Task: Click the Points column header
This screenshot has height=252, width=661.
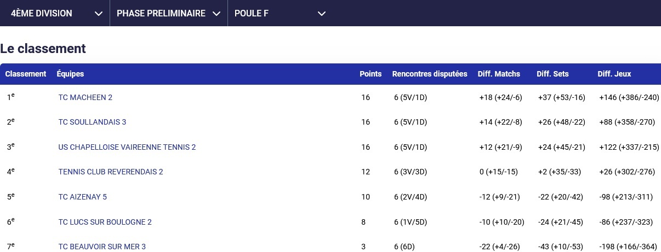Action: 371,74
